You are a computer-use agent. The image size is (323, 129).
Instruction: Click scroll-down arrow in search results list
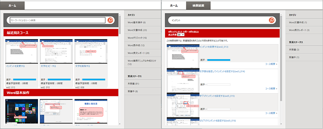(281, 124)
